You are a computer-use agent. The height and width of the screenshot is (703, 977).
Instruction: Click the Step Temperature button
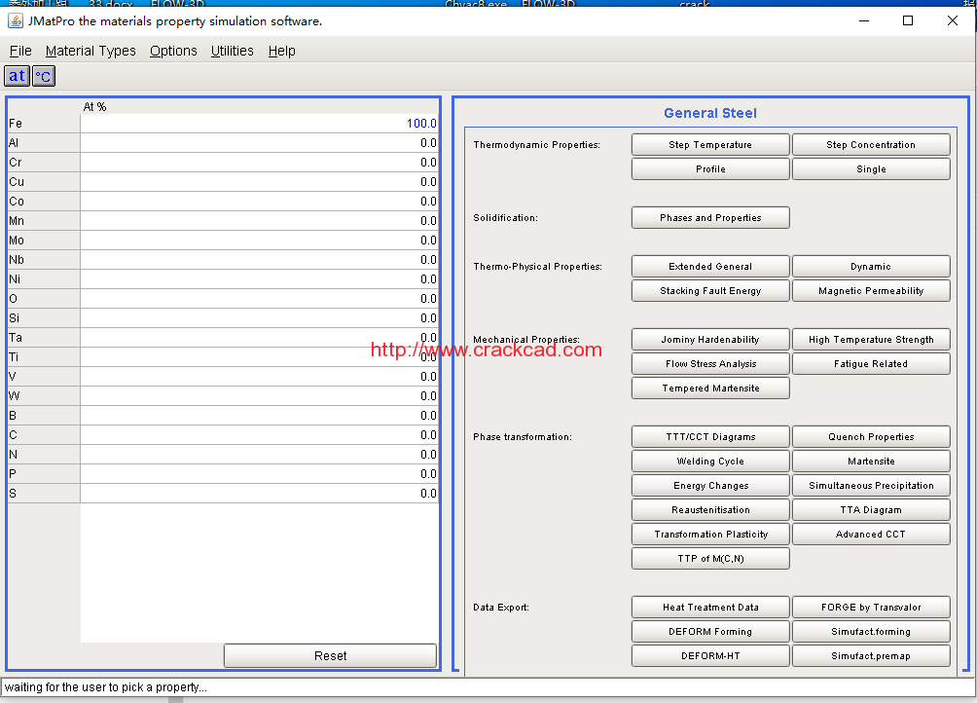click(710, 144)
